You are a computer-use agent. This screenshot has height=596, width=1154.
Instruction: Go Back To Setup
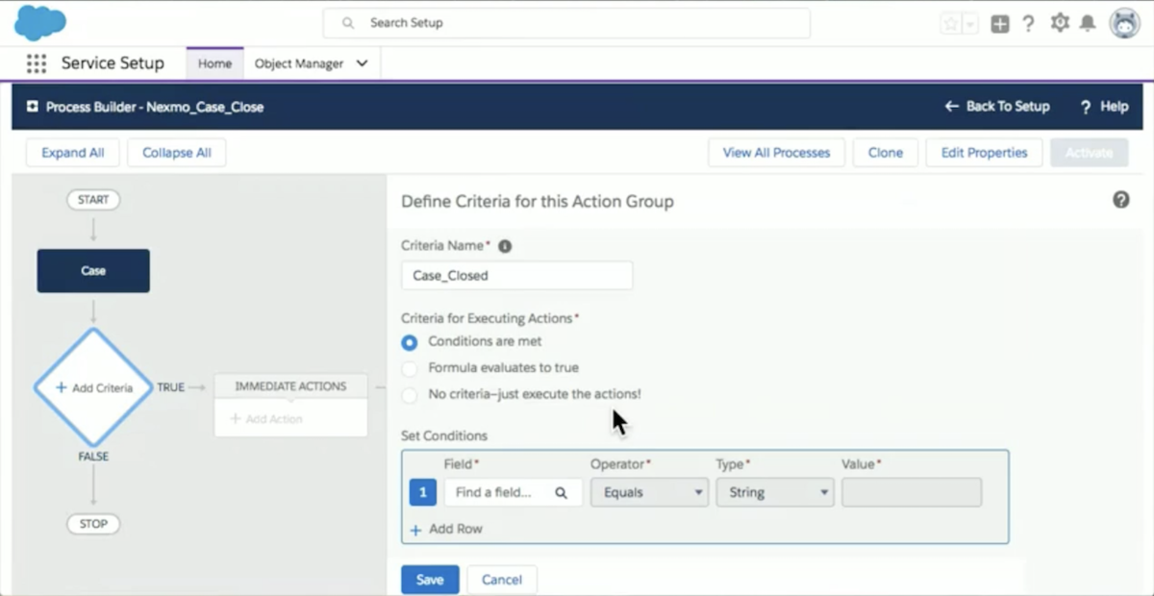pyautogui.click(x=997, y=107)
